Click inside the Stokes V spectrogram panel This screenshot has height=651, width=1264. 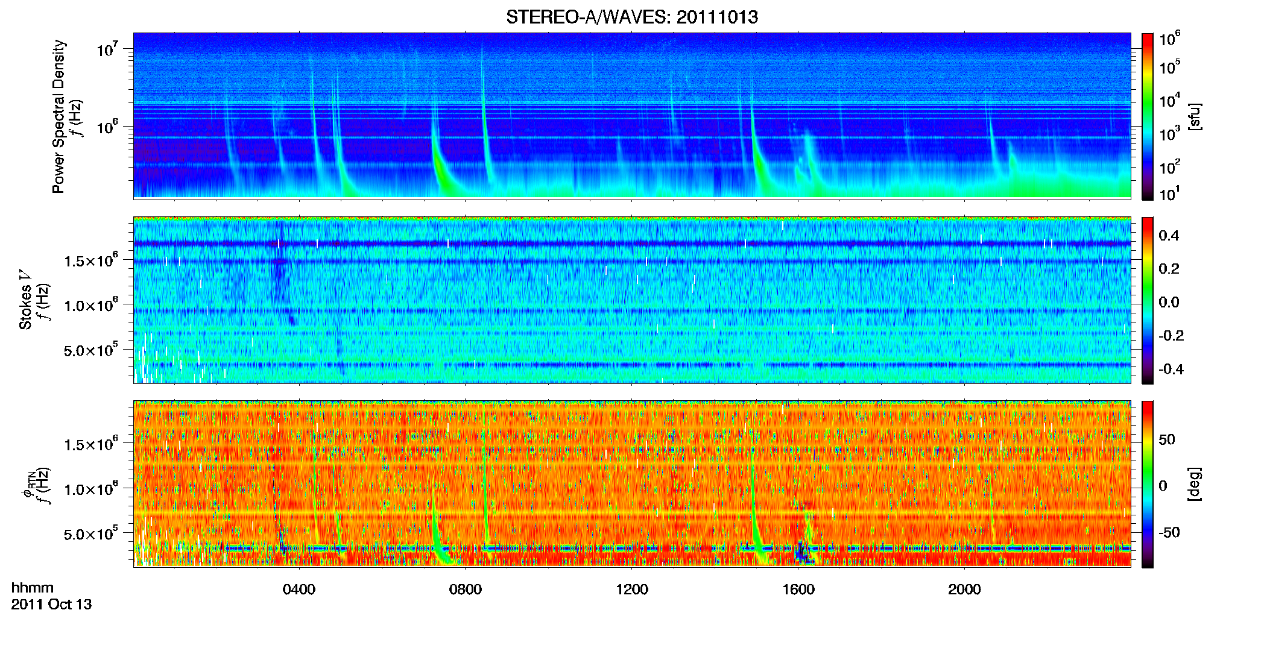[632, 300]
